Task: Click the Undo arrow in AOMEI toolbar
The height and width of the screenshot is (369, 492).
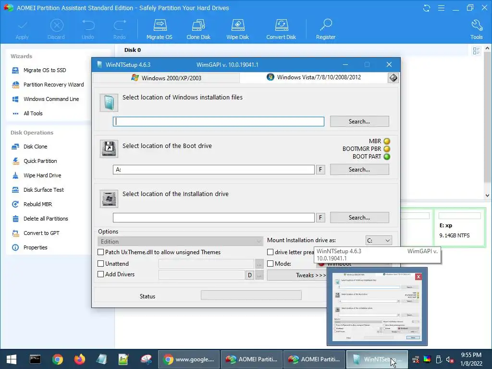Action: 88,29
